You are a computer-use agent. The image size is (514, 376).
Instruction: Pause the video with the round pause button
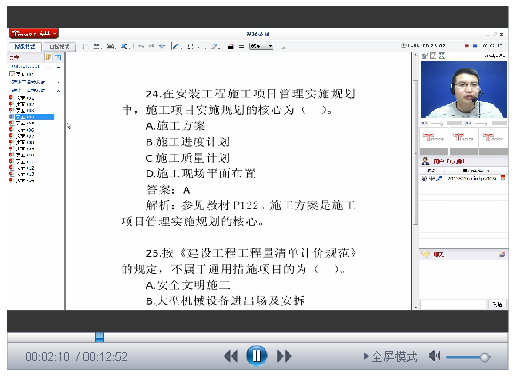(257, 356)
